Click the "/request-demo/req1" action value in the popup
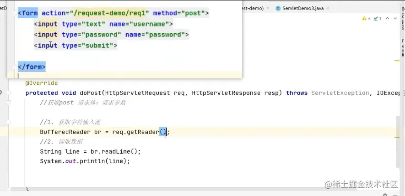 pyautogui.click(x=109, y=13)
